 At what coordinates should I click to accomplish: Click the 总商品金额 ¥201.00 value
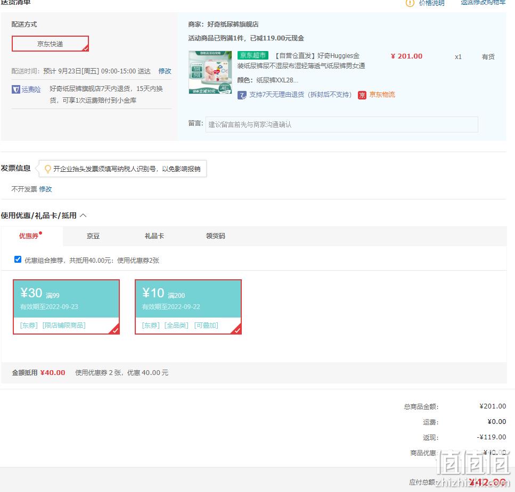(x=493, y=406)
